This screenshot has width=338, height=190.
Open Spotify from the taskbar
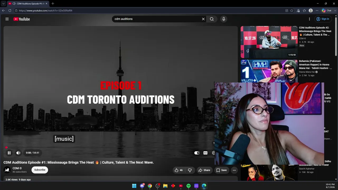coord(189,186)
